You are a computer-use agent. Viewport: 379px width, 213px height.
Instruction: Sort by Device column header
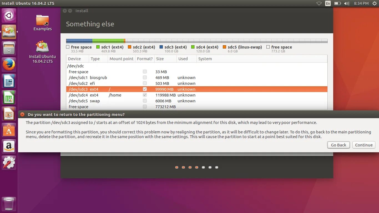pyautogui.click(x=78, y=59)
